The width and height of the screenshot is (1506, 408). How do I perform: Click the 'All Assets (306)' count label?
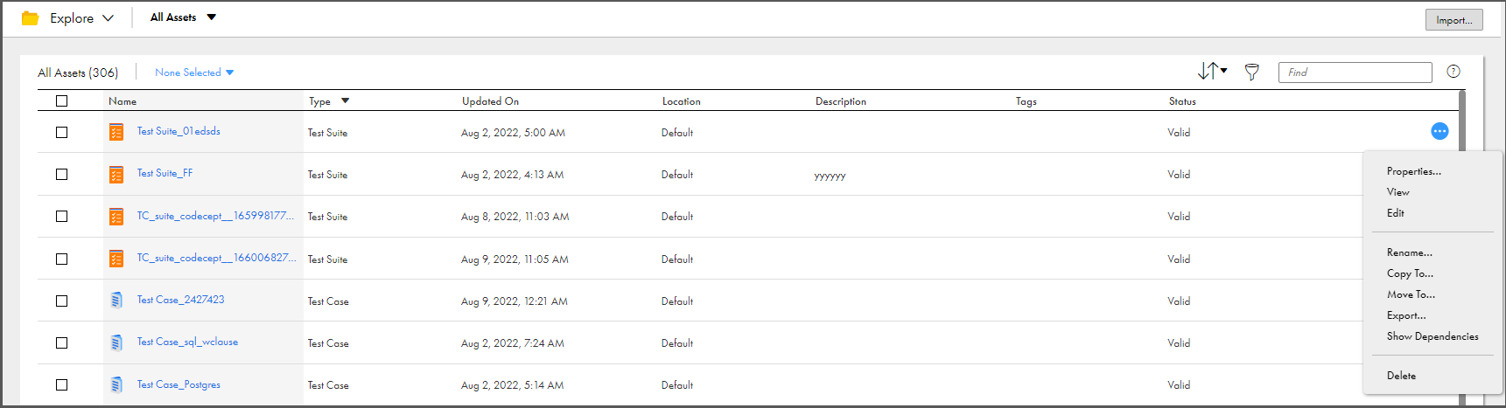click(x=78, y=73)
